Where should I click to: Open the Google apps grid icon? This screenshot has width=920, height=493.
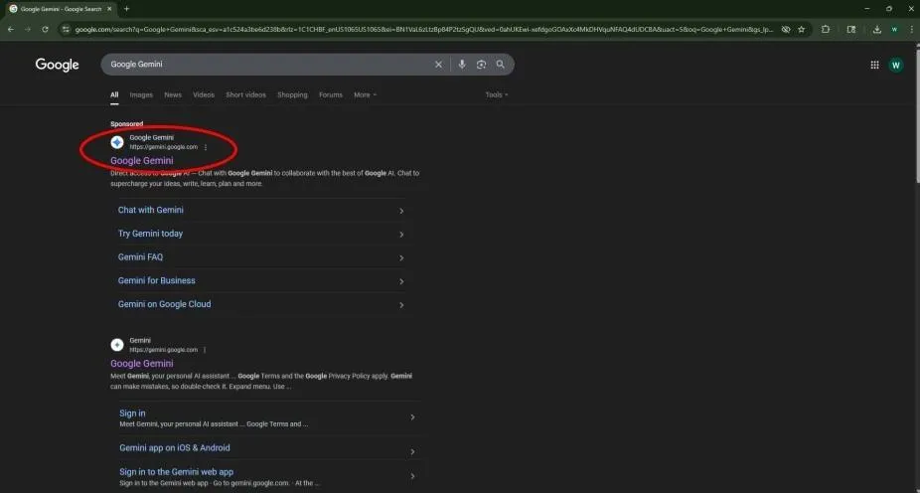[x=874, y=66]
